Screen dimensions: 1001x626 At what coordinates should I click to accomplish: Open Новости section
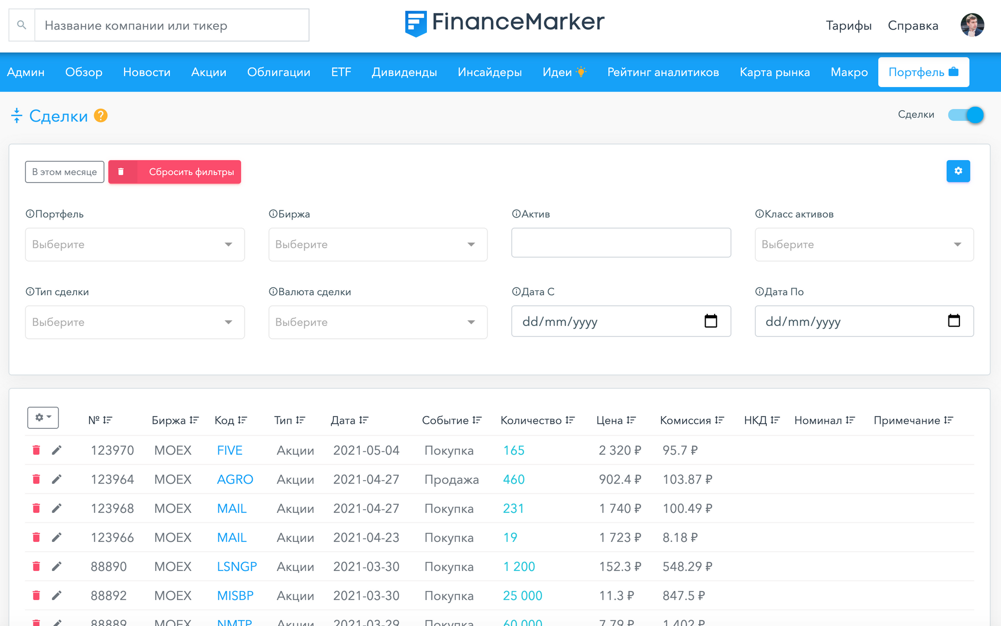[147, 72]
